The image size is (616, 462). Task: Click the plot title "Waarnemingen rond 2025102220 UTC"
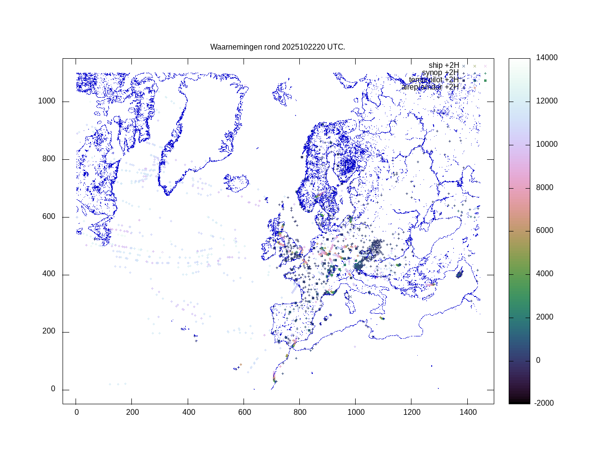pos(277,47)
